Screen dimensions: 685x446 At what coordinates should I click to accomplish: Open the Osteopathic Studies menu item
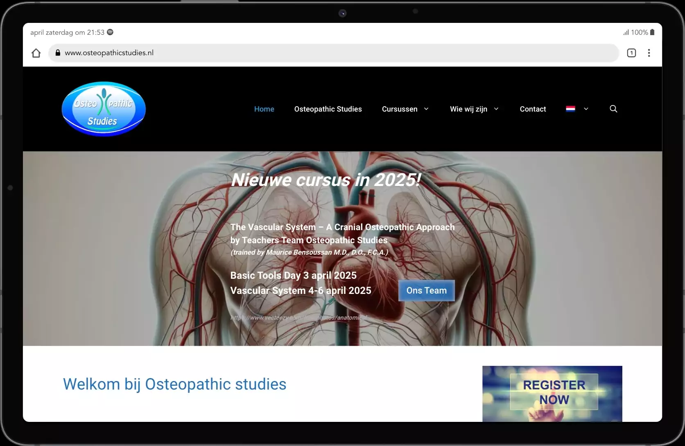click(x=328, y=109)
